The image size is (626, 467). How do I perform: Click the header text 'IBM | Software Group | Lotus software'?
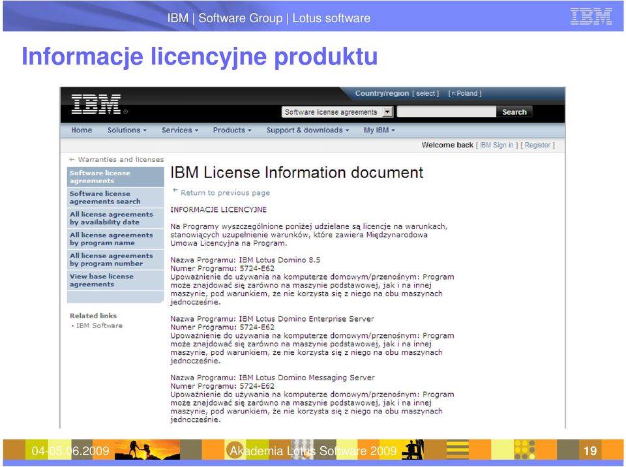coord(269,18)
